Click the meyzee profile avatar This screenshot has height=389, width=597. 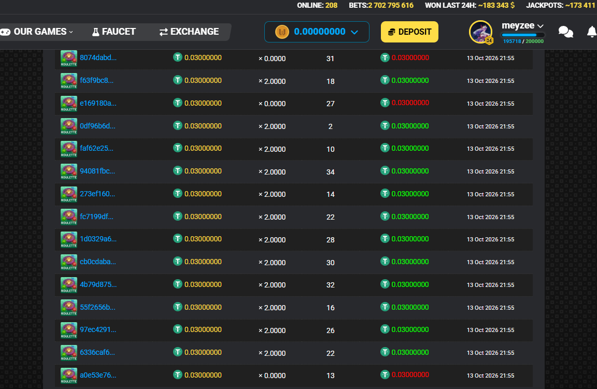click(480, 32)
